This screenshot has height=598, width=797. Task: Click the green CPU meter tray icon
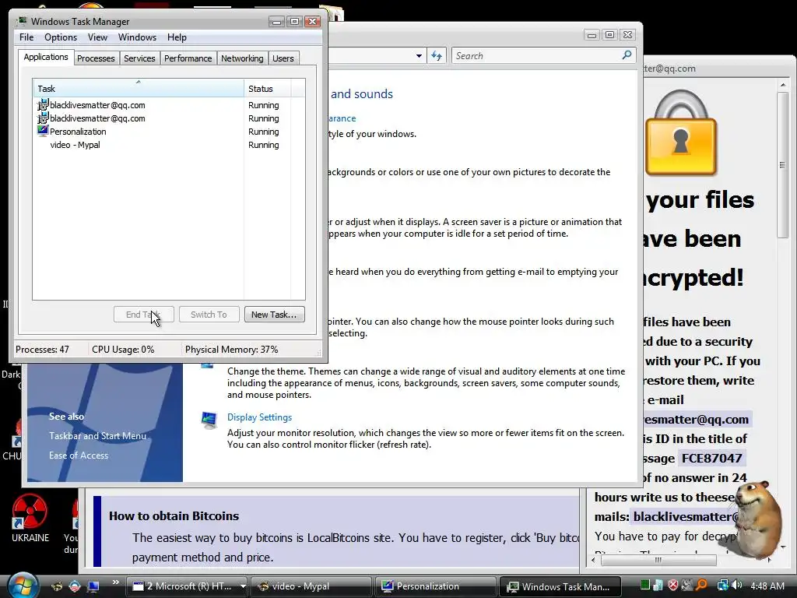(x=644, y=586)
